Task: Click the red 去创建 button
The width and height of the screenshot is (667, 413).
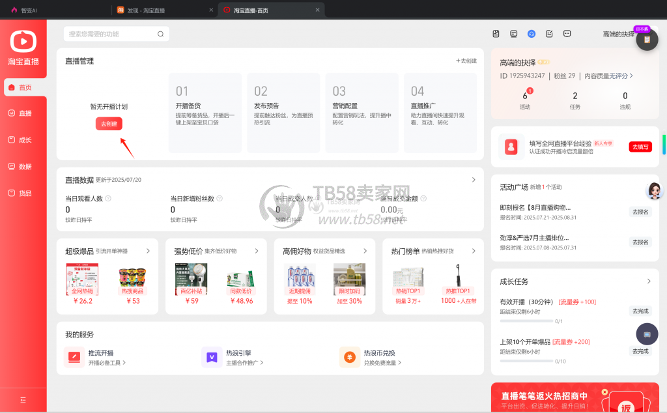Action: 109,124
